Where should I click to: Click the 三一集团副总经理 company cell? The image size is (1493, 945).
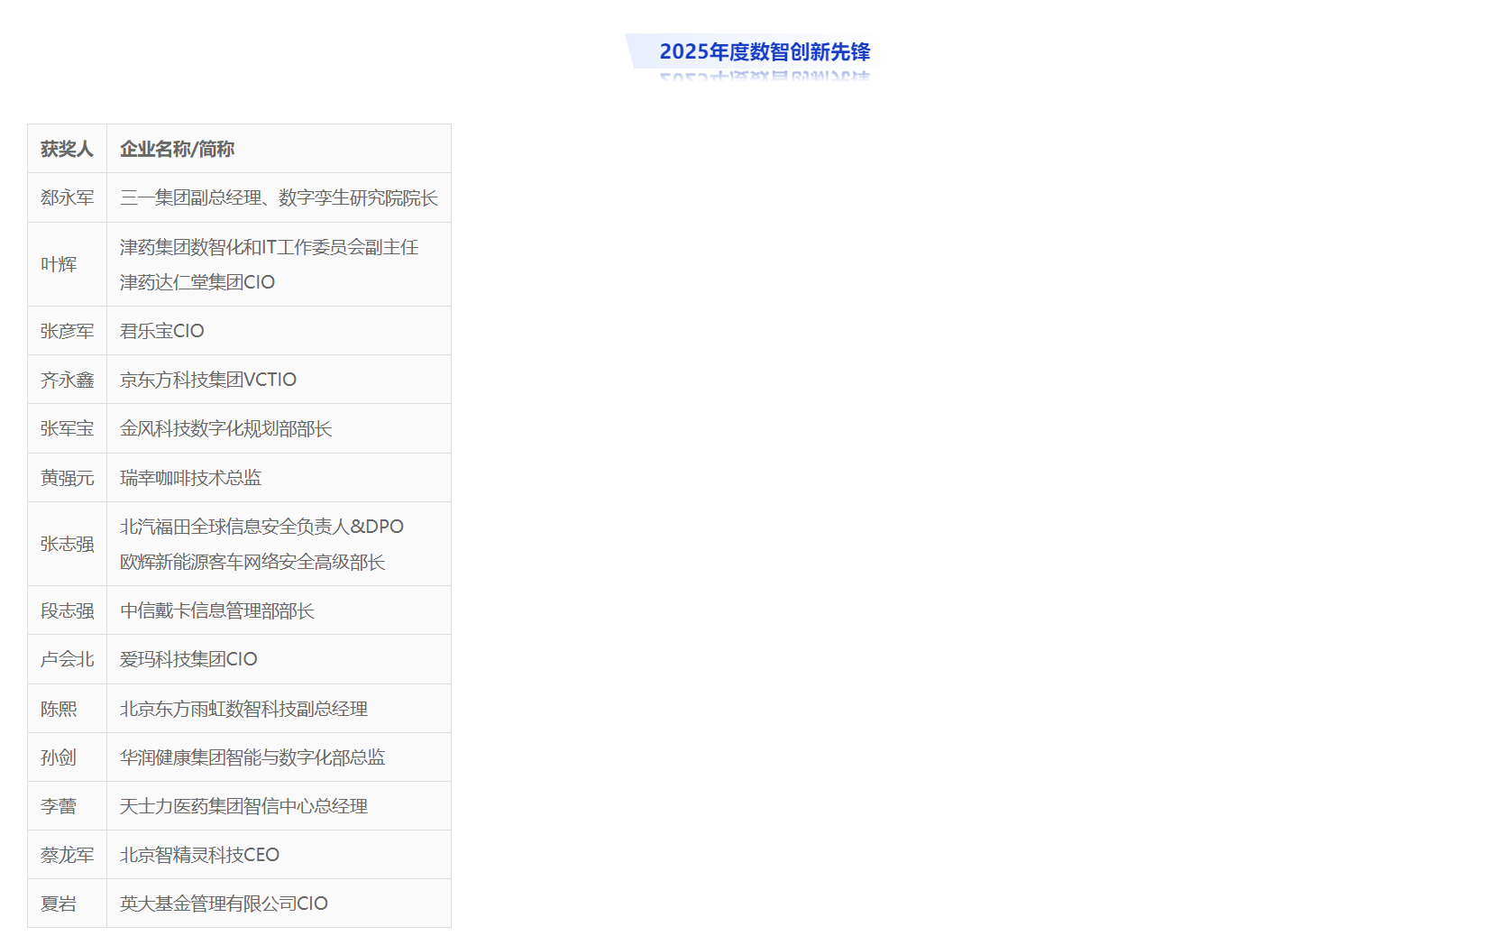(x=279, y=197)
